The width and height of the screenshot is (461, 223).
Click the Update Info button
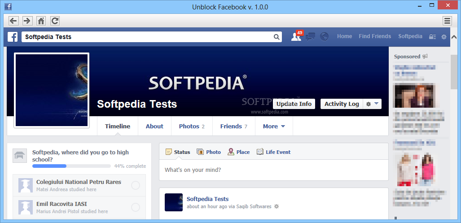(294, 104)
